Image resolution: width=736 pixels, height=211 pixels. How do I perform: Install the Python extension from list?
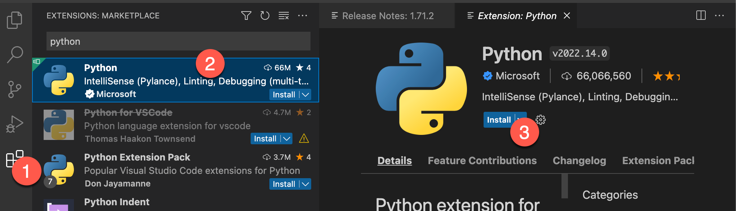point(284,94)
